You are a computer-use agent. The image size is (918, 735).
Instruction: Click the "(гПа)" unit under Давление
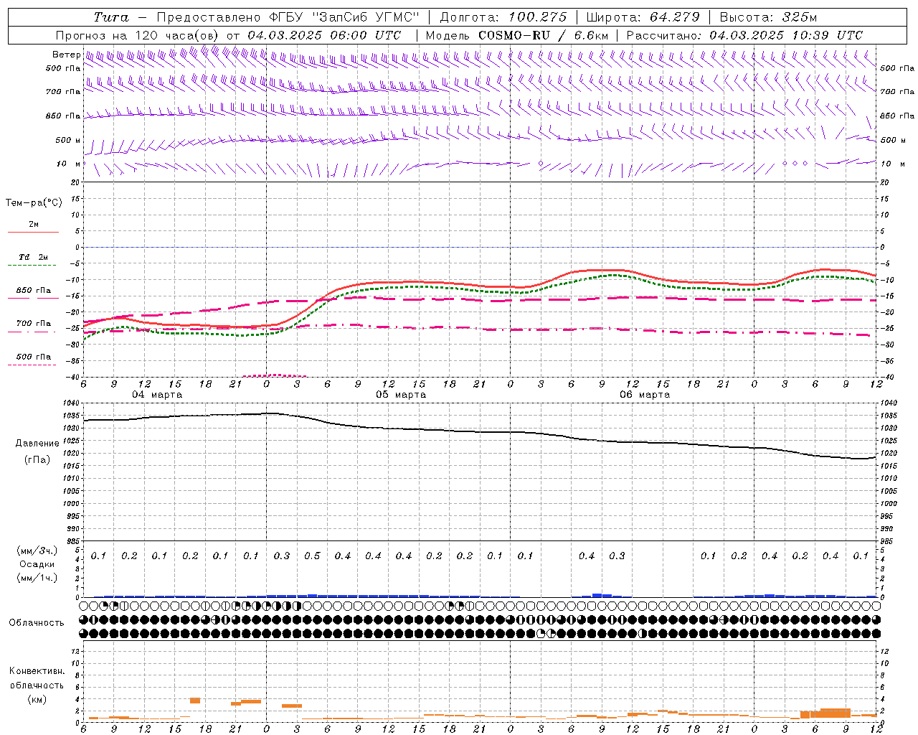37,459
